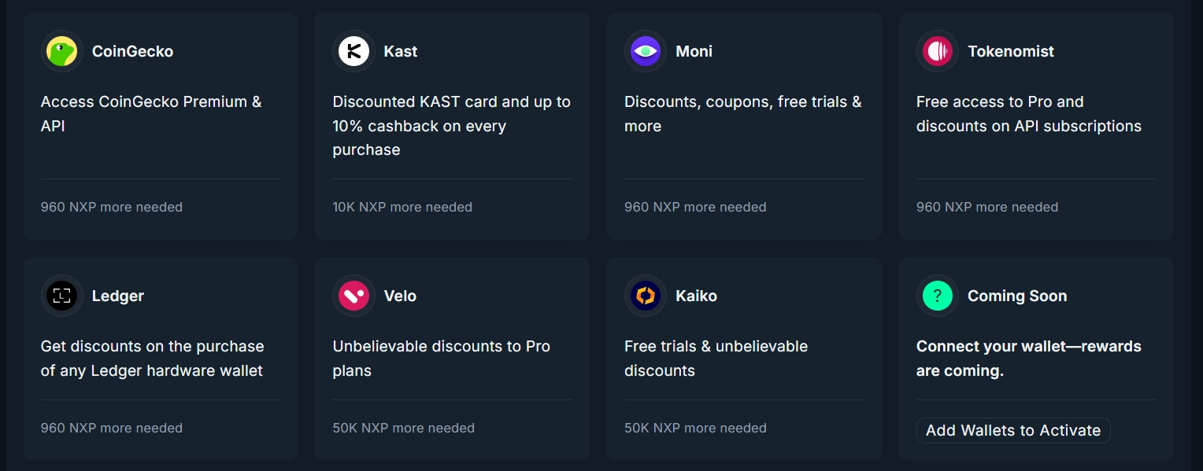The width and height of the screenshot is (1203, 471).
Task: Click the 50K NXP label under Velo
Action: (402, 428)
